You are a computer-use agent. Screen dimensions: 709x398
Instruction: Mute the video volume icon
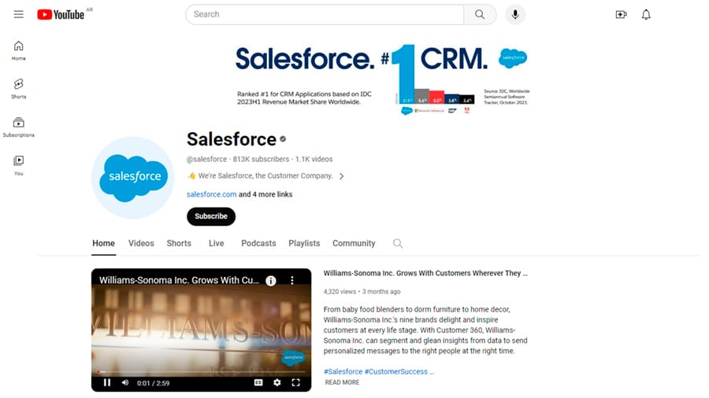tap(125, 382)
